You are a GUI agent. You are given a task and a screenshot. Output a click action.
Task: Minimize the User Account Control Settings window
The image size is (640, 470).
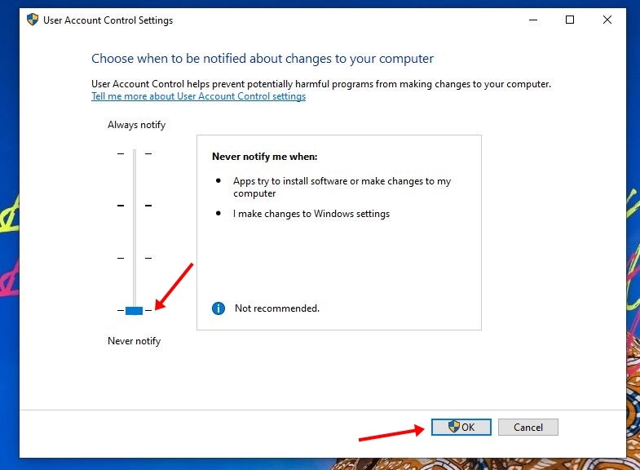[x=532, y=20]
